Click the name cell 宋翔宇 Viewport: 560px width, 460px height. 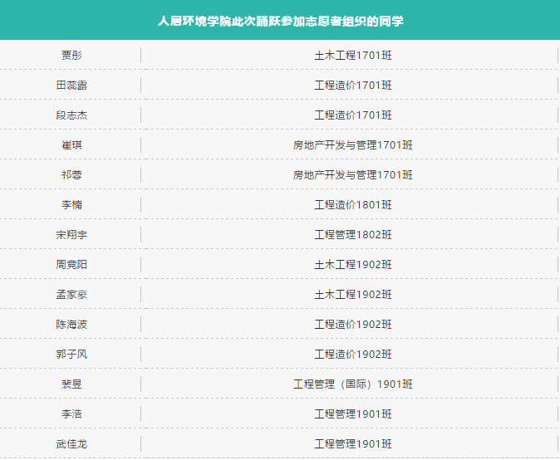[71, 234]
